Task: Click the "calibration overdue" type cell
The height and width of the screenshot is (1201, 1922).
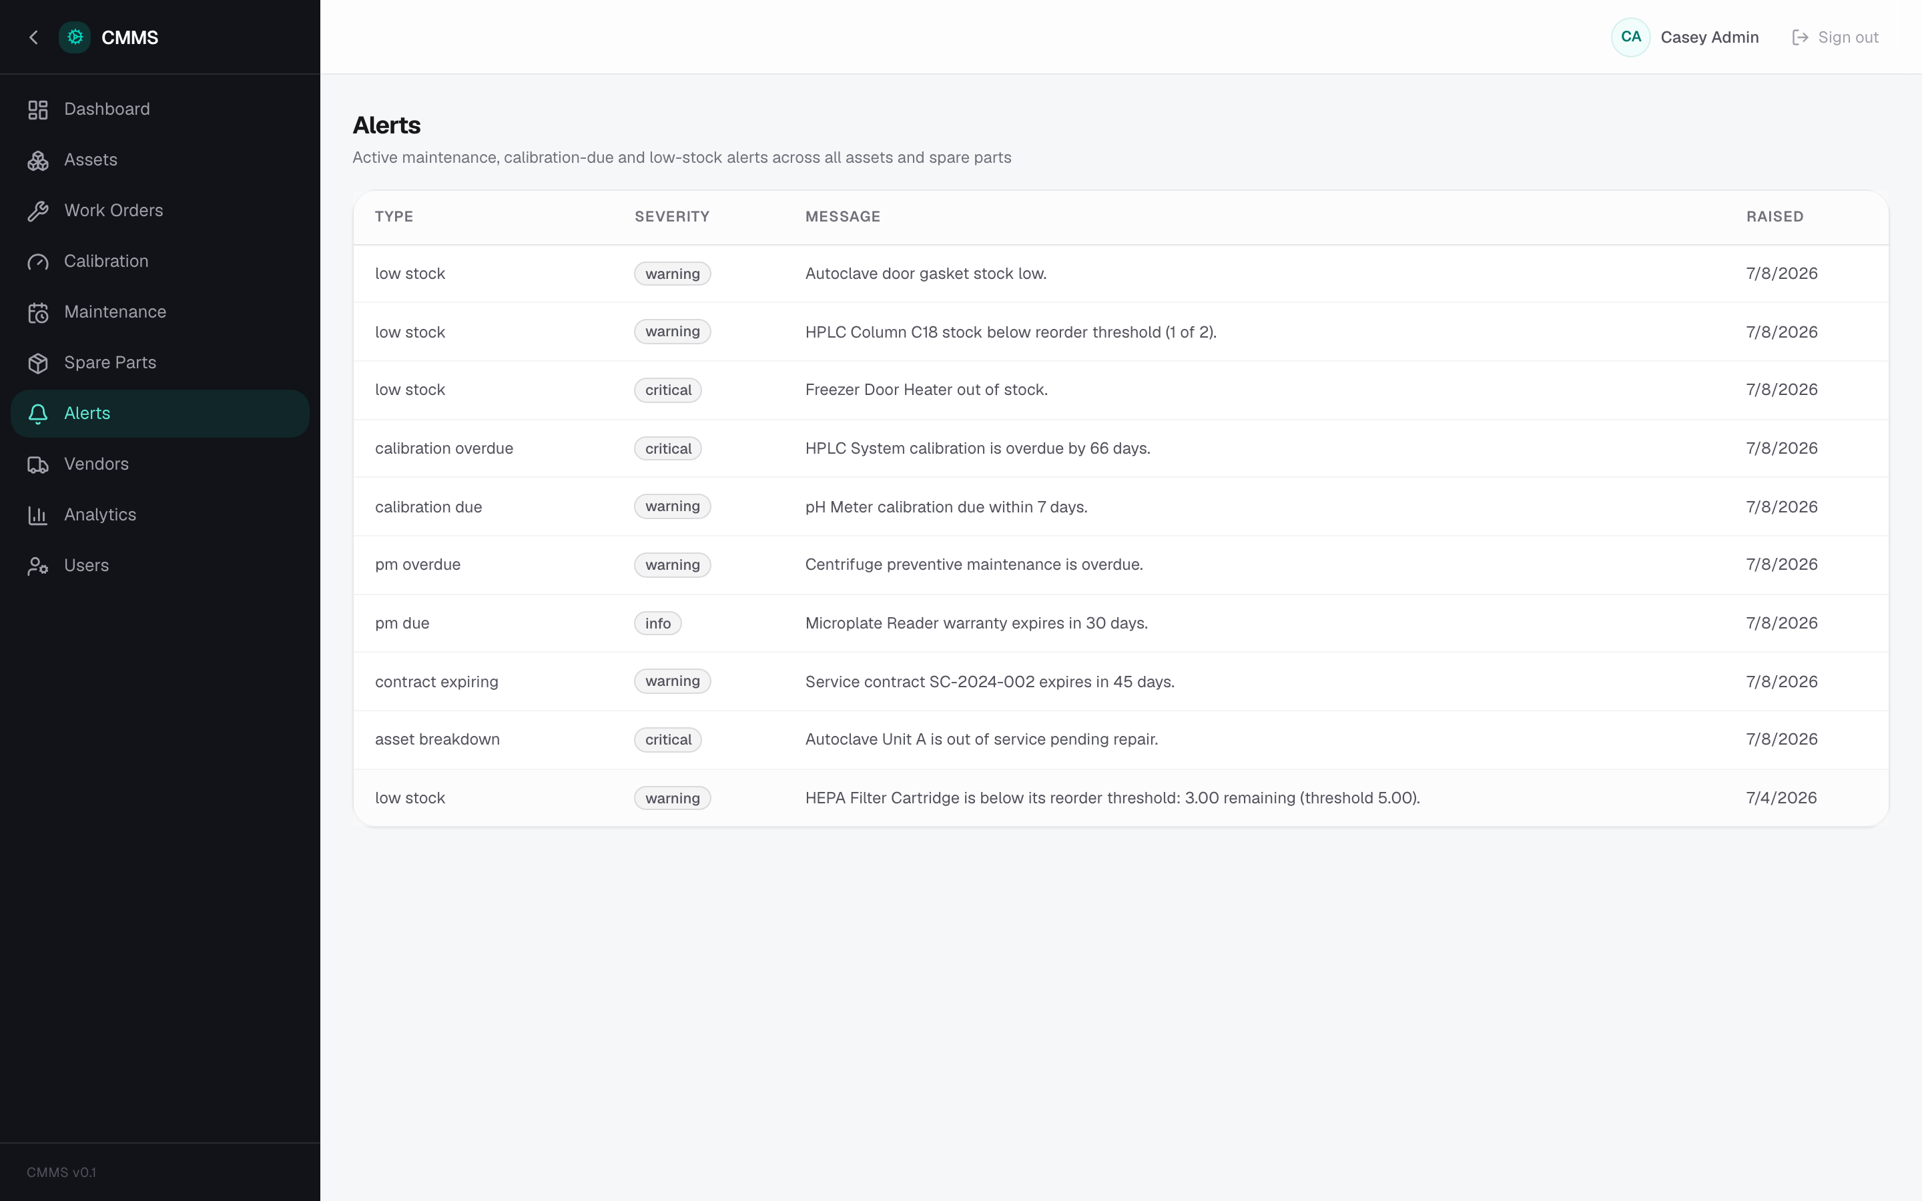Action: 444,449
